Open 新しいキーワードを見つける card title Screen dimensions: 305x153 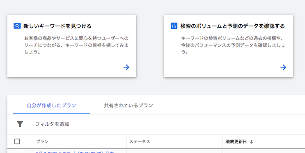click(57, 26)
